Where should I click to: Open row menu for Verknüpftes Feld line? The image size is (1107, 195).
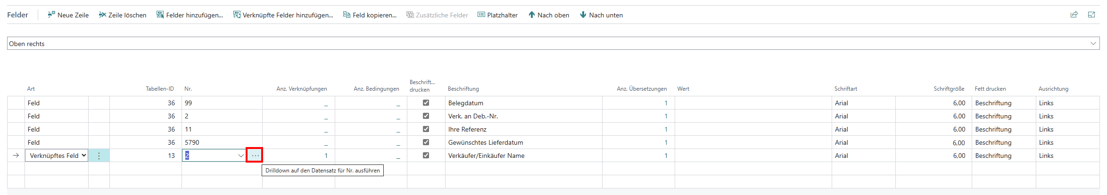(x=99, y=156)
